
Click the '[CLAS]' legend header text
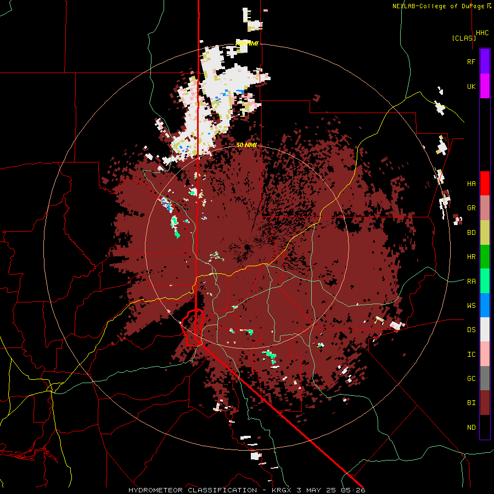464,38
